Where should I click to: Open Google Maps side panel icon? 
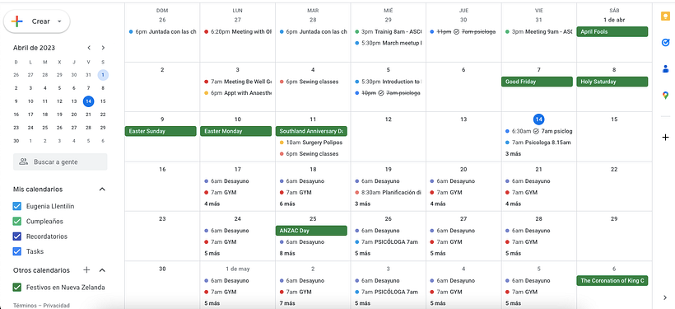(x=665, y=96)
